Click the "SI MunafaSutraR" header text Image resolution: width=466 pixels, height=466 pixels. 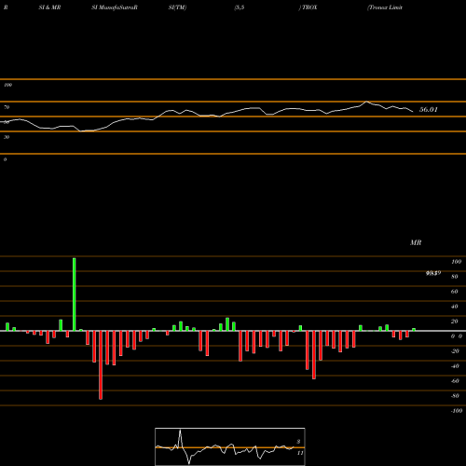click(x=115, y=7)
